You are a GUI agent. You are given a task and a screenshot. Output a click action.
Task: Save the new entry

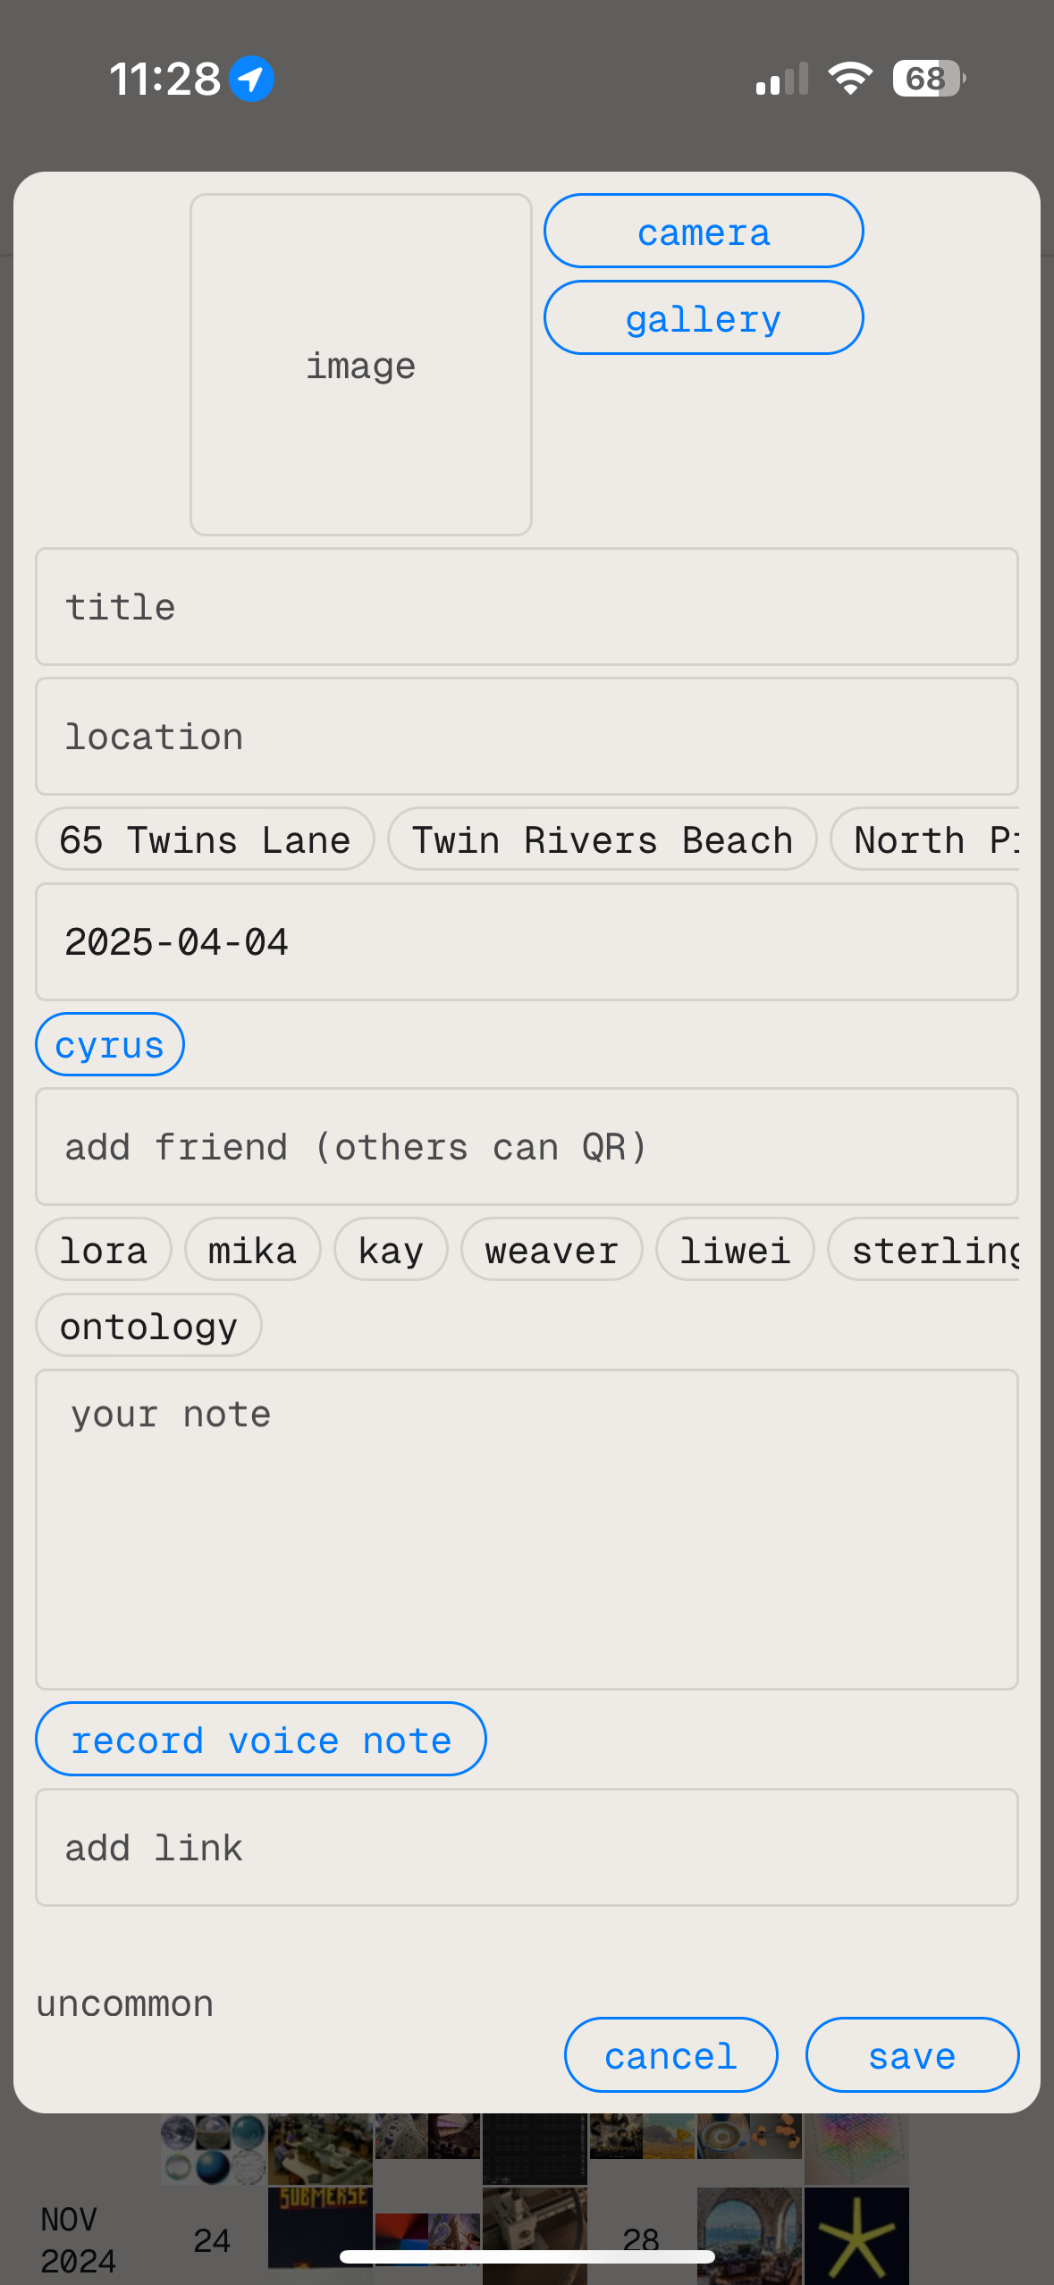[912, 2055]
